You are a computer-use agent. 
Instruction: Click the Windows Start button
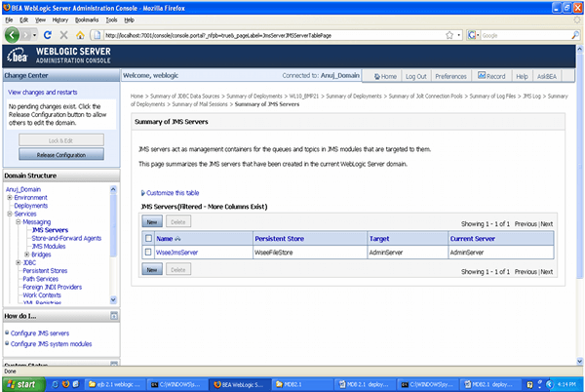[19, 384]
